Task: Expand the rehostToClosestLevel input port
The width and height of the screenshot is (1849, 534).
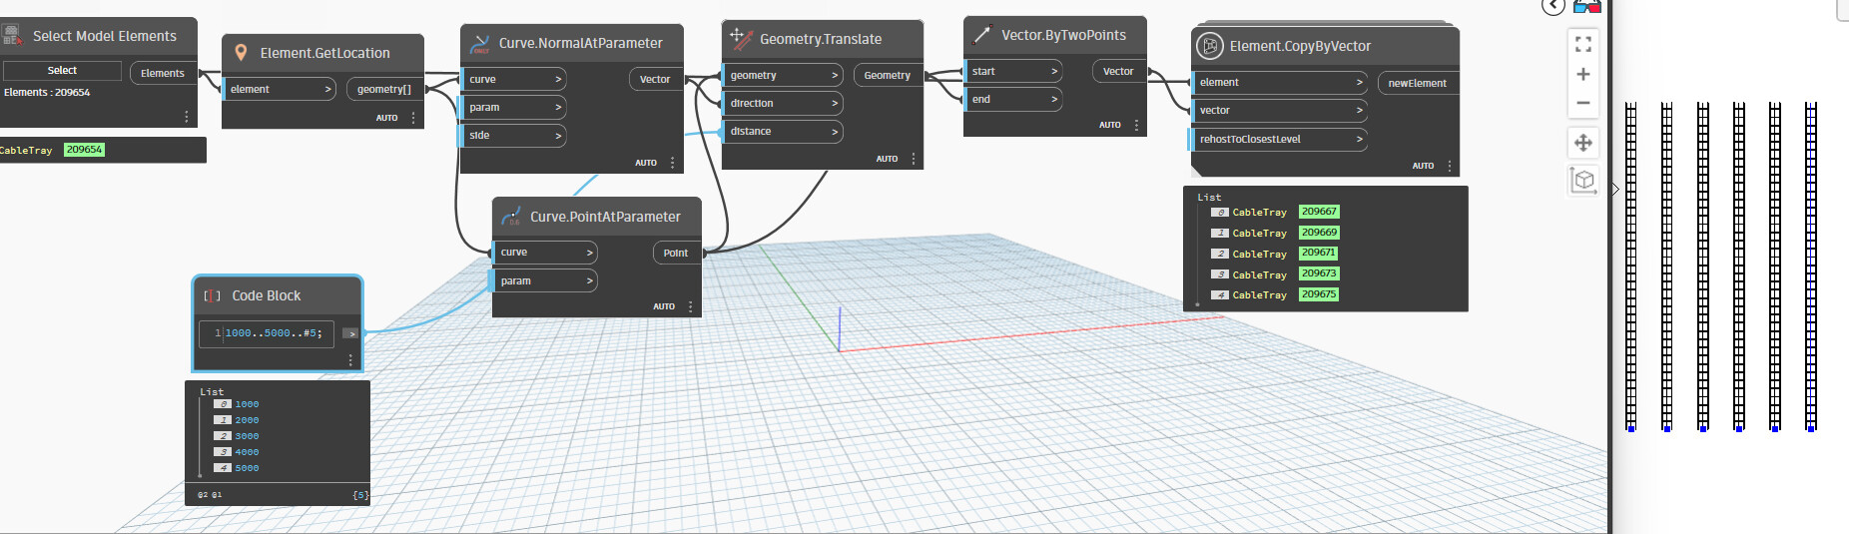Action: 1360,139
